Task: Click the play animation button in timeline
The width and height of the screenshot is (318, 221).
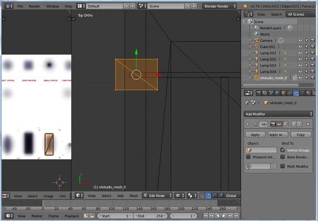Action: pyautogui.click(x=224, y=216)
